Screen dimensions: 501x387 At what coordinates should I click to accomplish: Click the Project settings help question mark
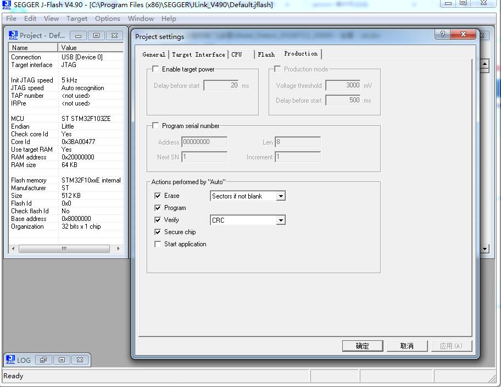click(443, 34)
